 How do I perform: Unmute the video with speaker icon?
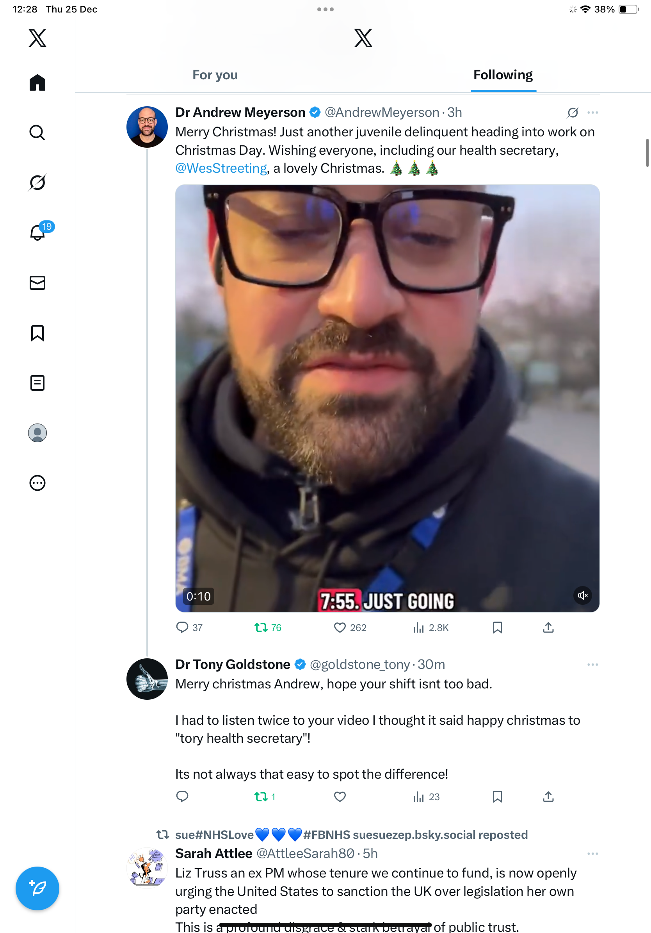[x=582, y=596]
